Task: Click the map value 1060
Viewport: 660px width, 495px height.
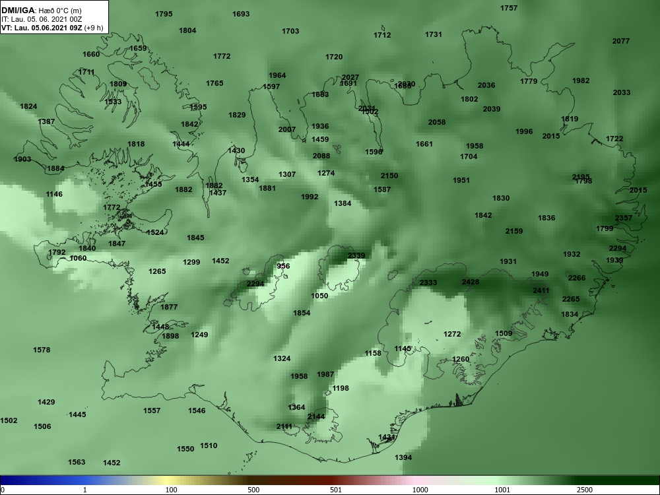Action: pos(78,258)
